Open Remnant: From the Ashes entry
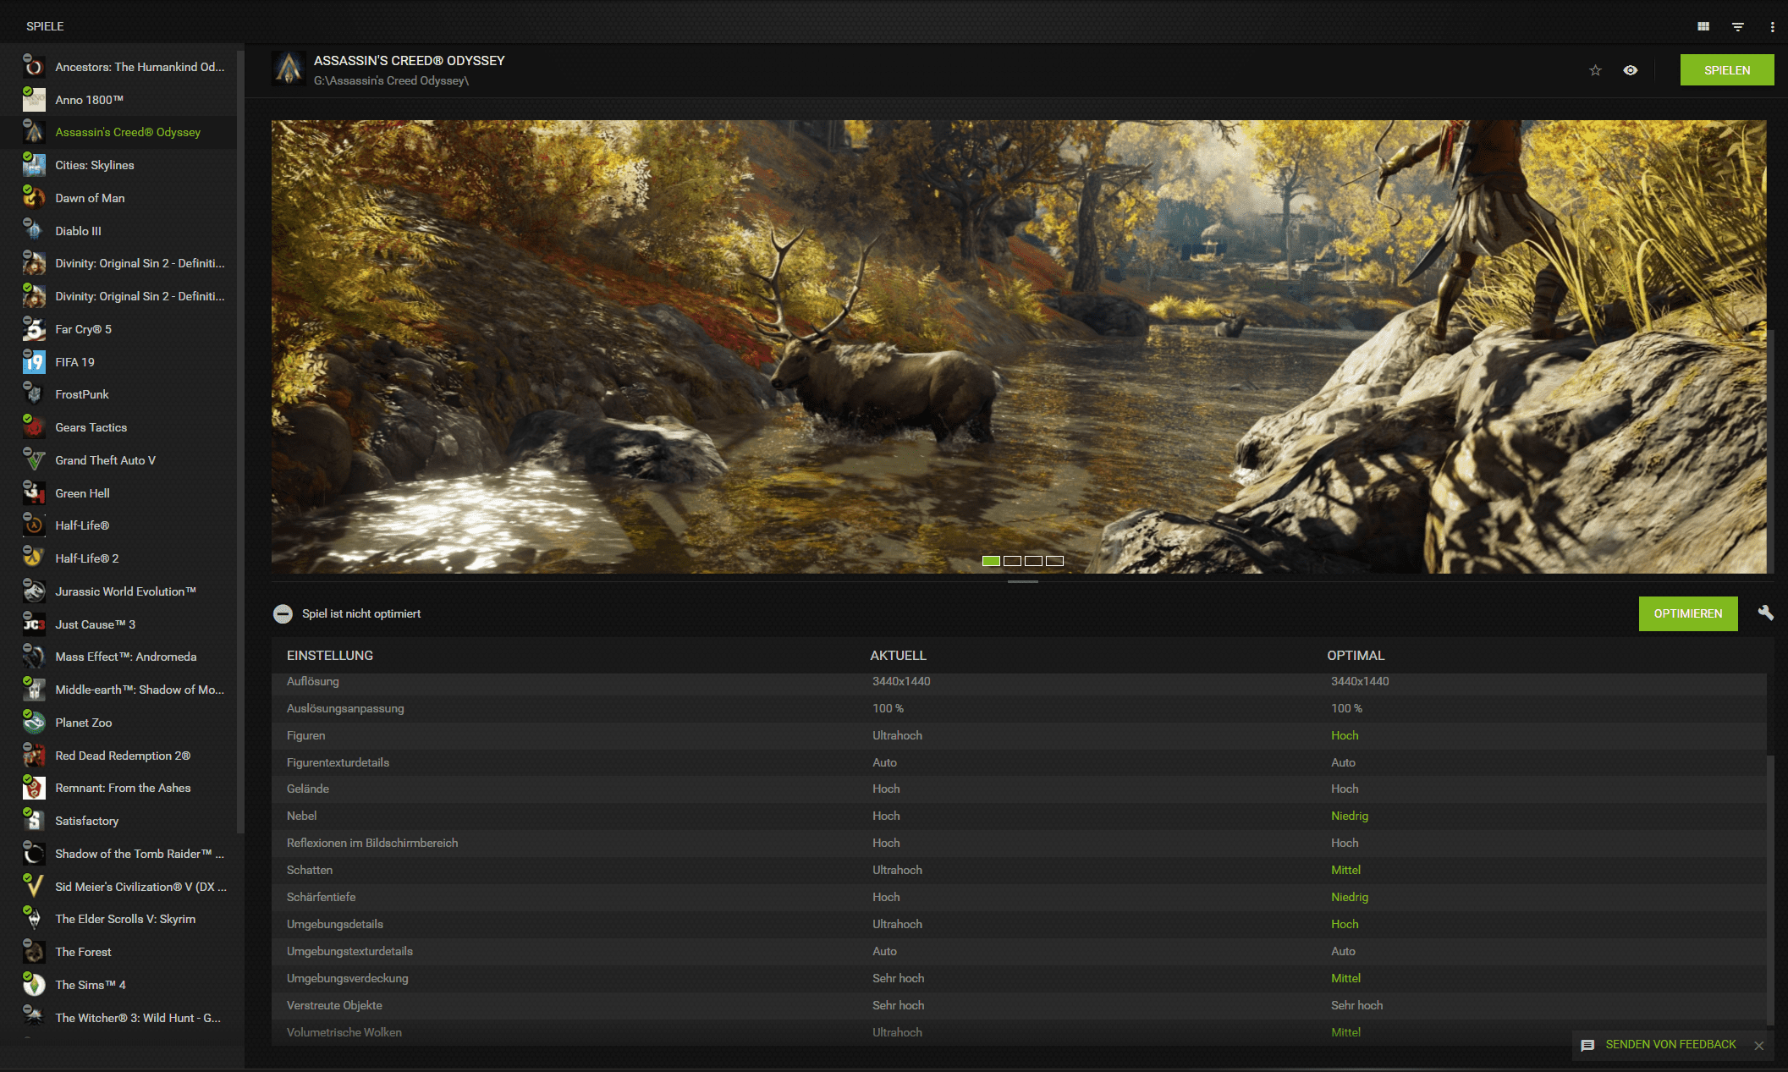This screenshot has width=1788, height=1072. point(118,788)
